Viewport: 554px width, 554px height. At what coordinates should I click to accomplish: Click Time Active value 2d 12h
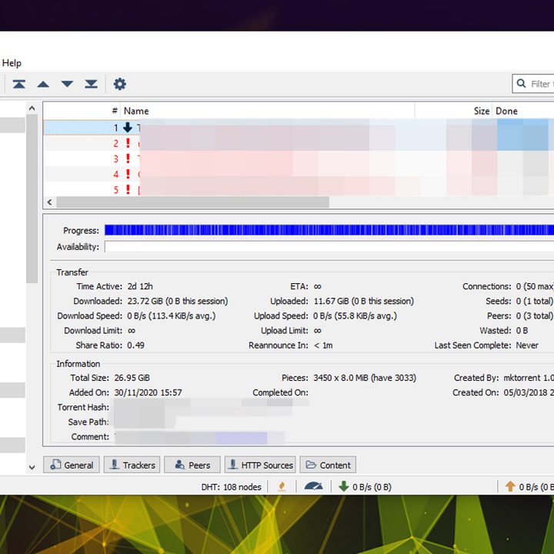tap(140, 286)
